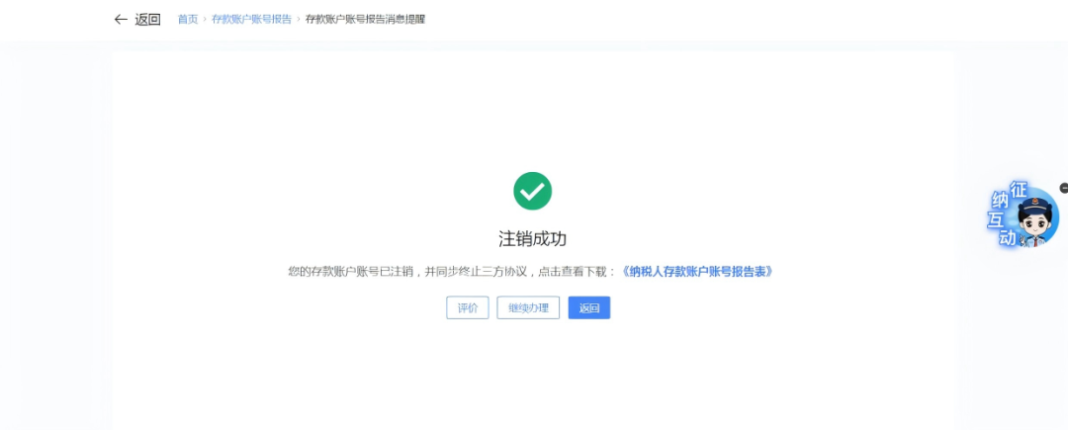Click the 返回 text in the header
Screen dimensions: 1068x430
coord(147,19)
